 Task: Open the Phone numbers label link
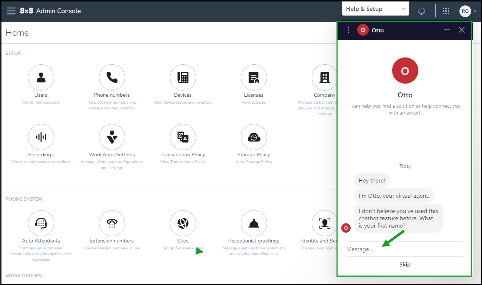(x=112, y=95)
